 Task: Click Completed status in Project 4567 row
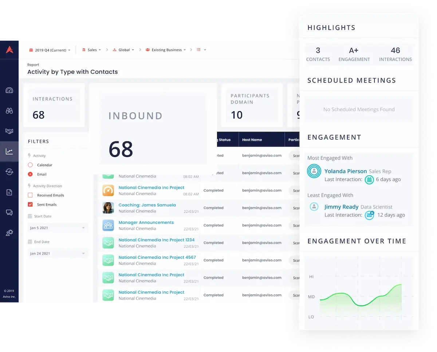(x=213, y=260)
